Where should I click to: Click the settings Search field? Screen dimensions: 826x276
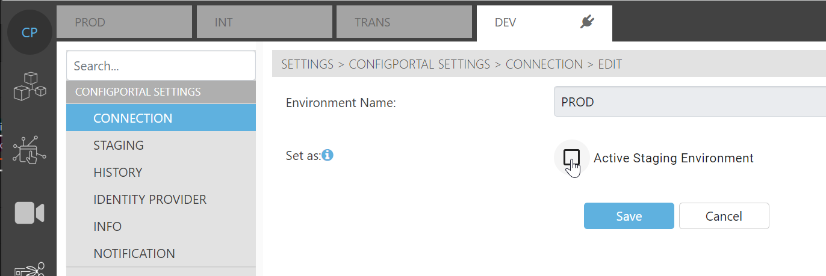[161, 66]
